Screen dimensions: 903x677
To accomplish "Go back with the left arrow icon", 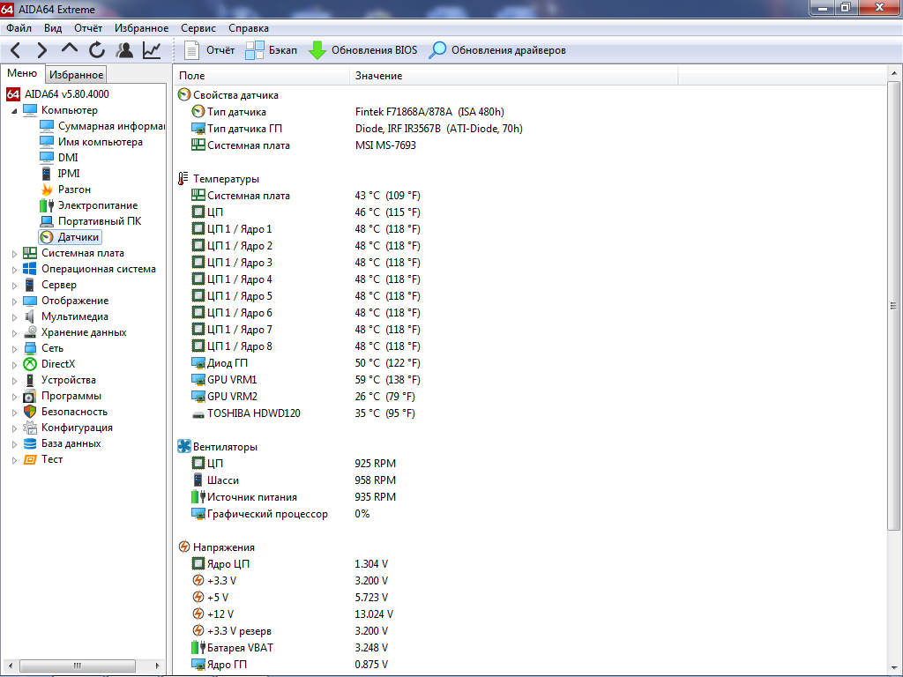I will (16, 50).
